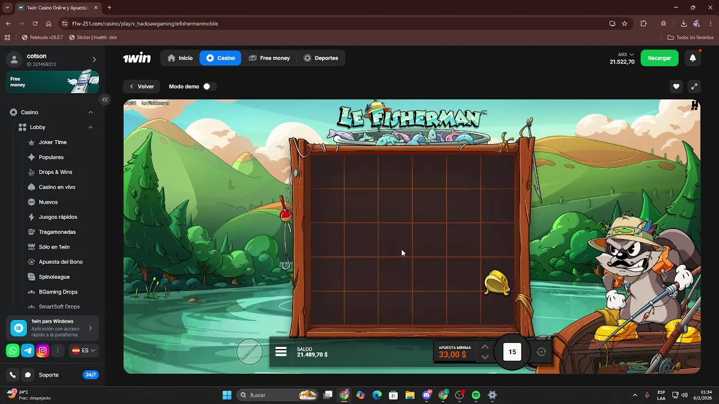This screenshot has height=404, width=719.
Task: Click the phone call icon
Action: 12,375
